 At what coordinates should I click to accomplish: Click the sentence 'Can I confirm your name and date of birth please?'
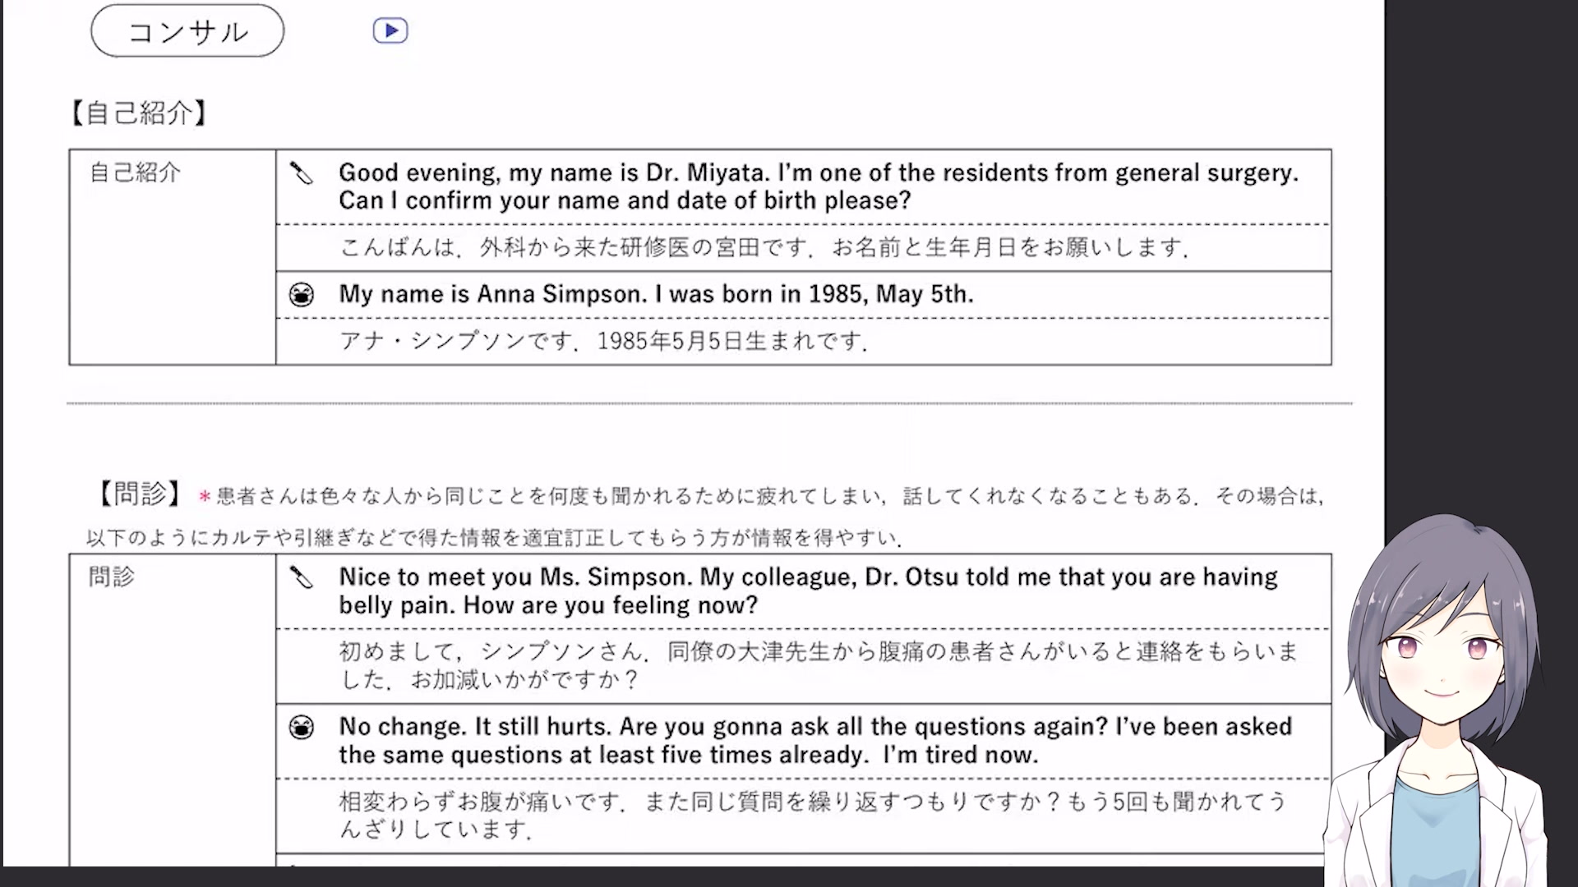tap(625, 200)
